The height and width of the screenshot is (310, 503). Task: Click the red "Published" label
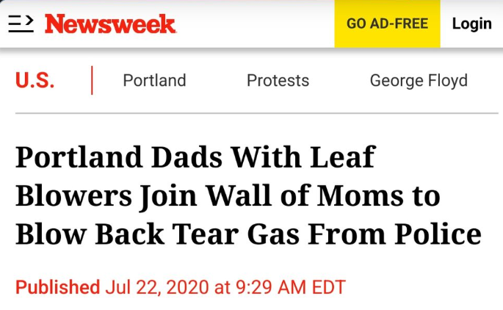click(58, 287)
